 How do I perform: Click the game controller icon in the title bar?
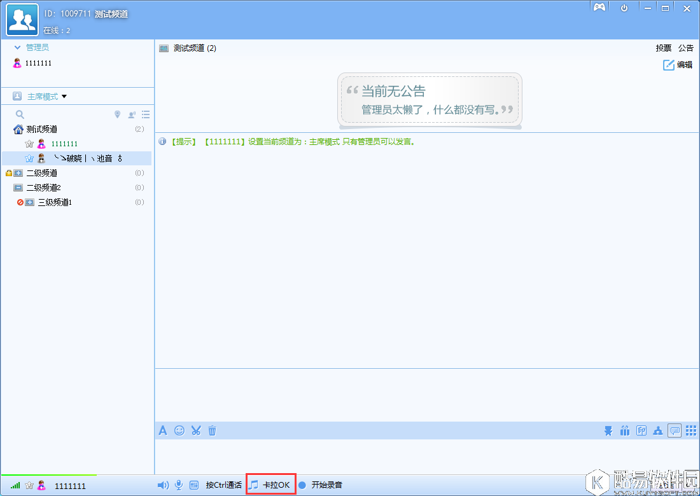point(599,7)
